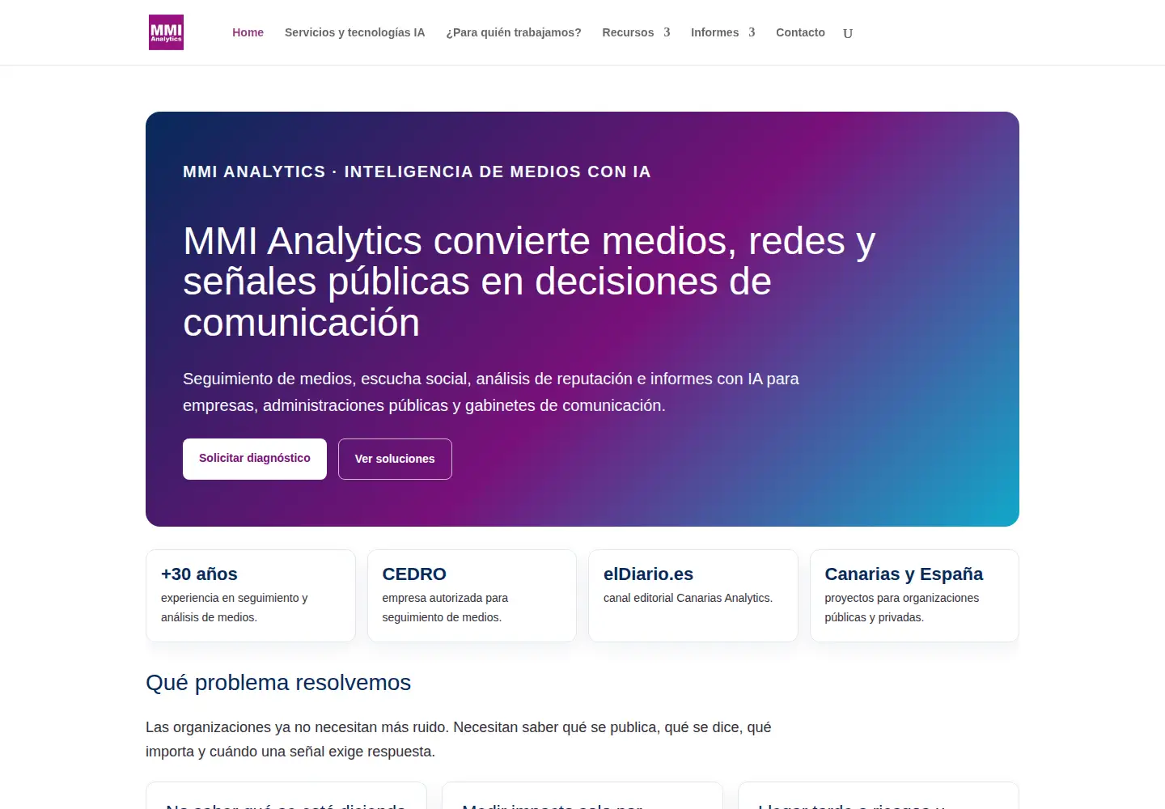This screenshot has width=1165, height=809.
Task: Expand the Informes dropdown menu
Action: coord(722,32)
